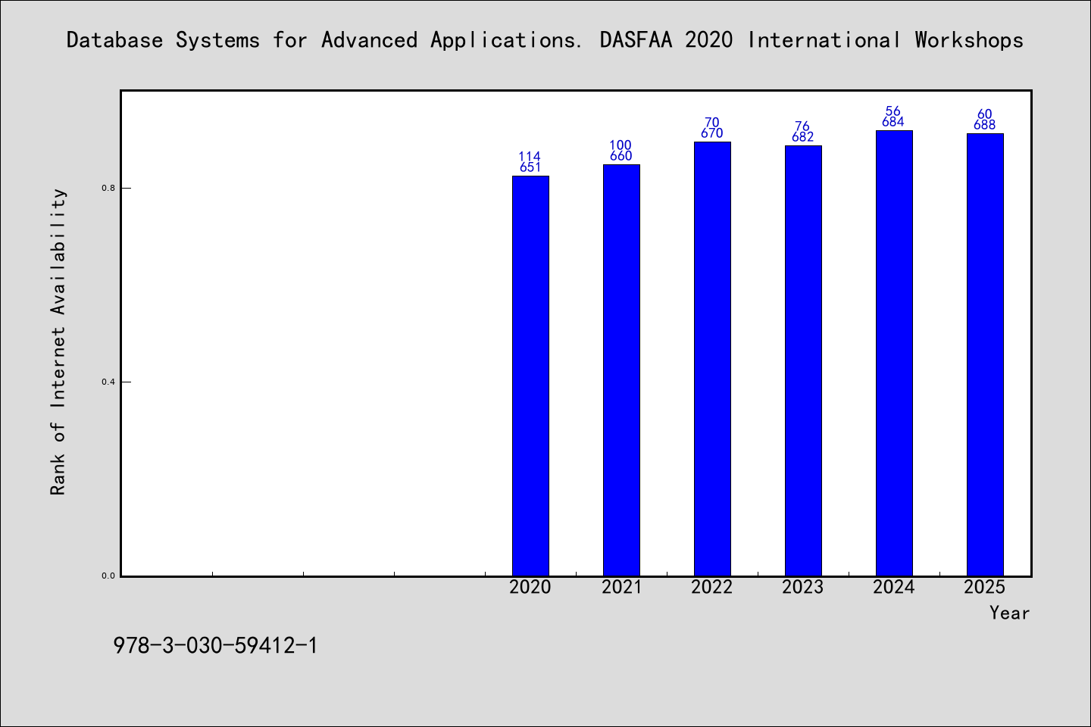This screenshot has height=727, width=1091.
Task: Click the chart title about DASFAA 2020 Workshops
Action: click(545, 40)
